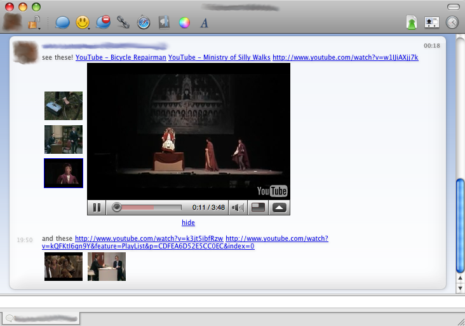Click the scrollbar up arrow

[x=460, y=278]
